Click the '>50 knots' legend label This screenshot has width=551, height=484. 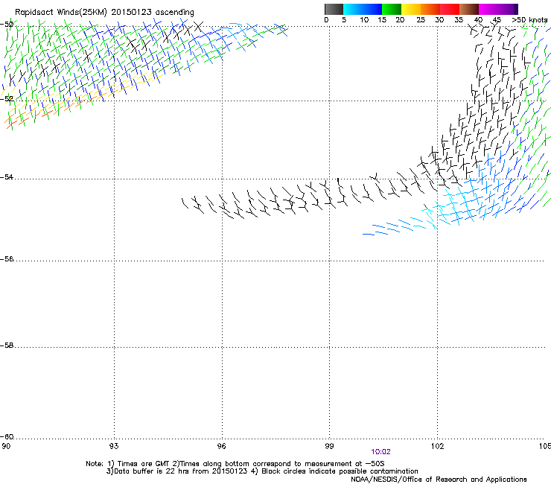(x=529, y=20)
